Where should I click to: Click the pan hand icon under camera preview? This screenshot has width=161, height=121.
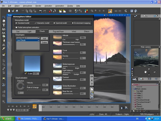click(145, 72)
